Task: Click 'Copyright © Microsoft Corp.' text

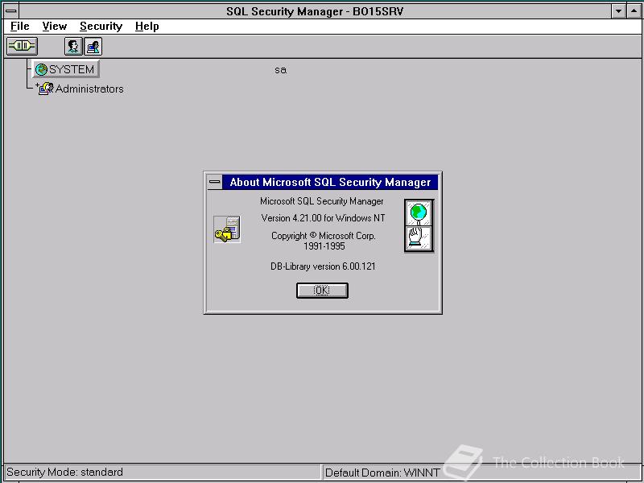Action: pos(324,236)
